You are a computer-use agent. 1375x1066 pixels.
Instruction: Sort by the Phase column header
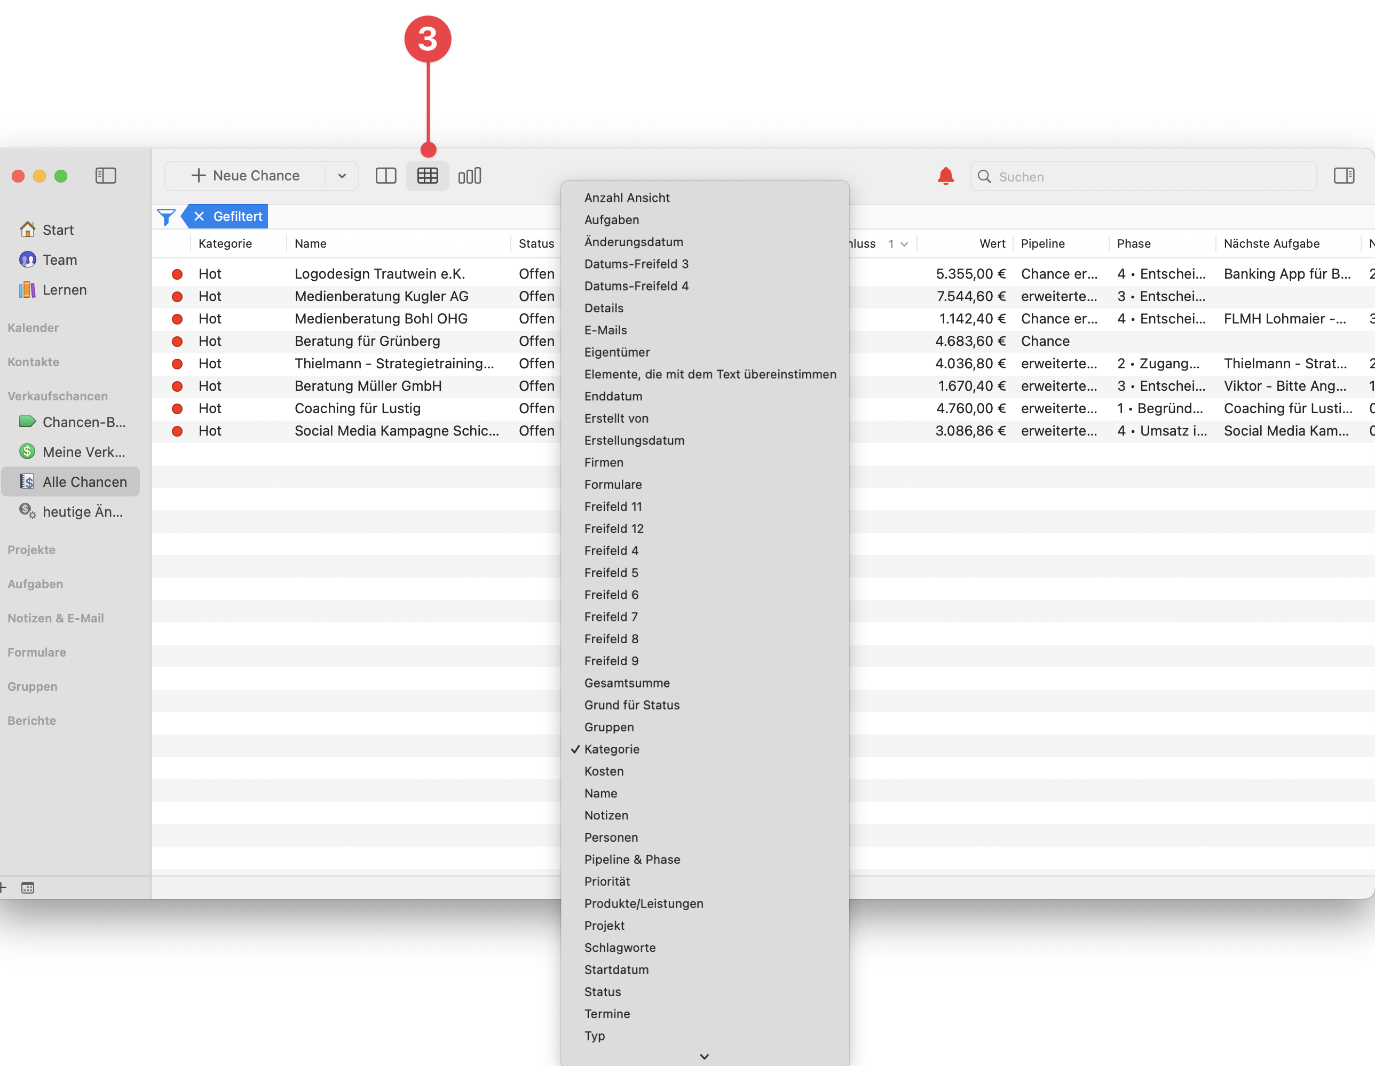pyautogui.click(x=1161, y=243)
